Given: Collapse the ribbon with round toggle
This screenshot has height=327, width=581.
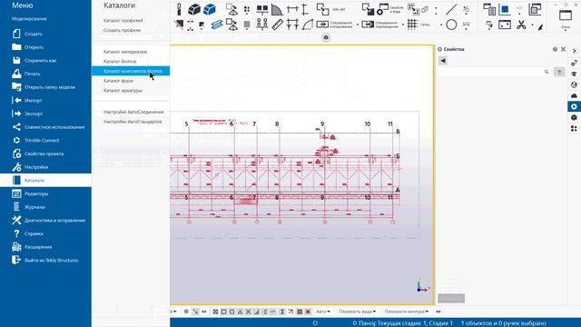Looking at the screenshot, I should (x=326, y=37).
